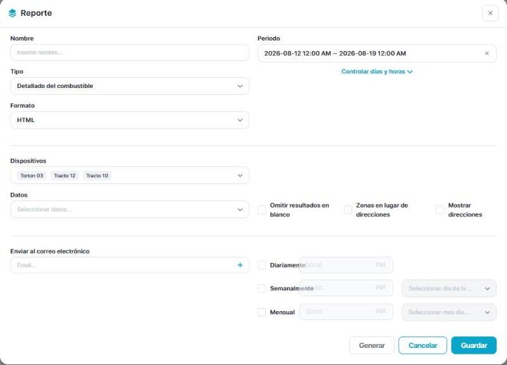Click the Generar button
This screenshot has width=507, height=365.
372,345
